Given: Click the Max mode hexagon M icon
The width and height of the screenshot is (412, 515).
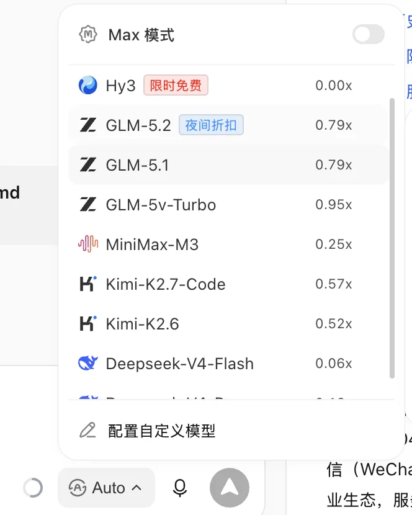Looking at the screenshot, I should pyautogui.click(x=88, y=34).
